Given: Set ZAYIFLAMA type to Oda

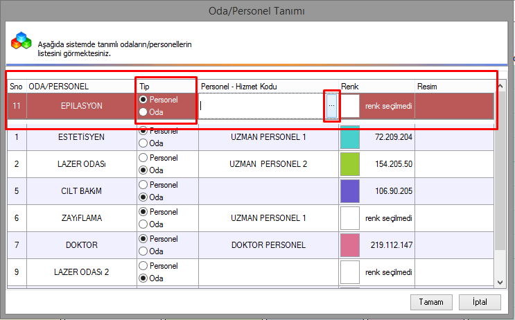Looking at the screenshot, I should (143, 224).
